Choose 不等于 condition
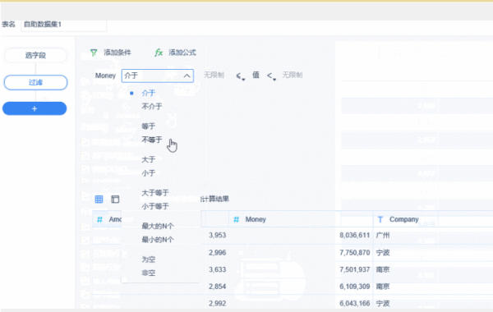The width and height of the screenshot is (493, 312). tap(152, 140)
